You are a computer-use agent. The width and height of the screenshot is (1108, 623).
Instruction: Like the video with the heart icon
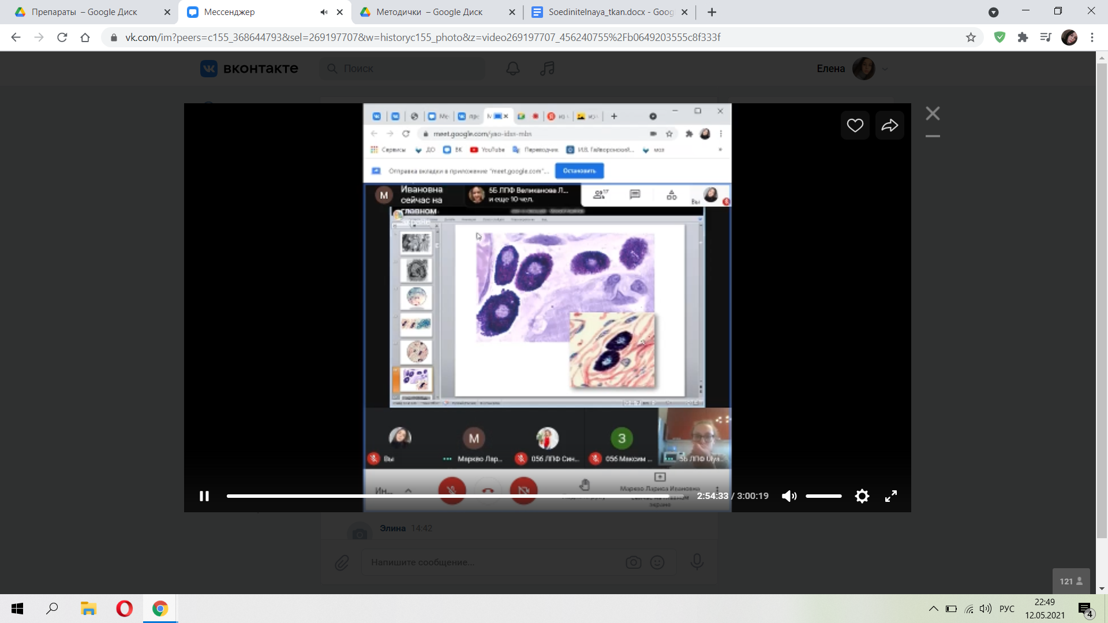(x=855, y=125)
